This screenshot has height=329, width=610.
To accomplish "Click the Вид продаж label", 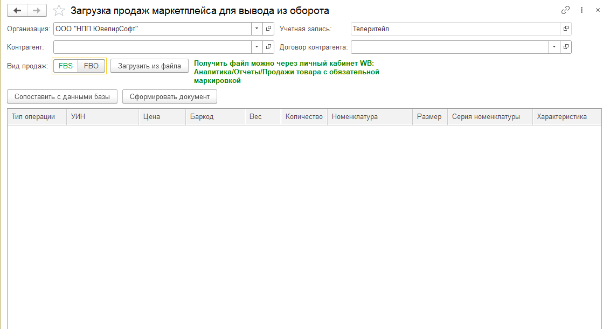I will (x=27, y=66).
